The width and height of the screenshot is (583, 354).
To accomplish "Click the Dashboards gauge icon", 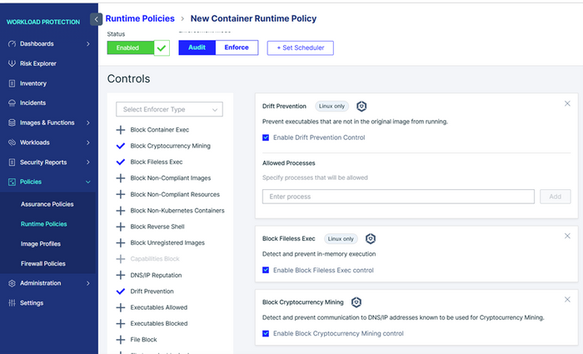I will pos(12,44).
